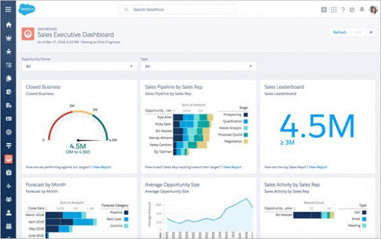Click the Proposal/Quote legend color swatch
This screenshot has height=239, width=381.
pyautogui.click(x=246, y=135)
